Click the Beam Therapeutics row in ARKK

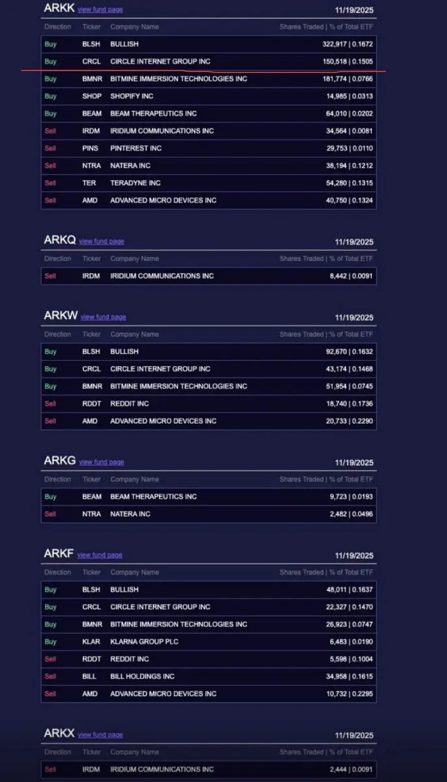[209, 113]
